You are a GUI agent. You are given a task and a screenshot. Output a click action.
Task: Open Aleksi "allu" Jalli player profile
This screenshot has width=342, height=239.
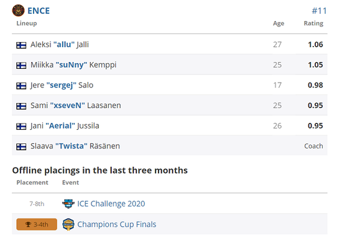click(x=60, y=45)
